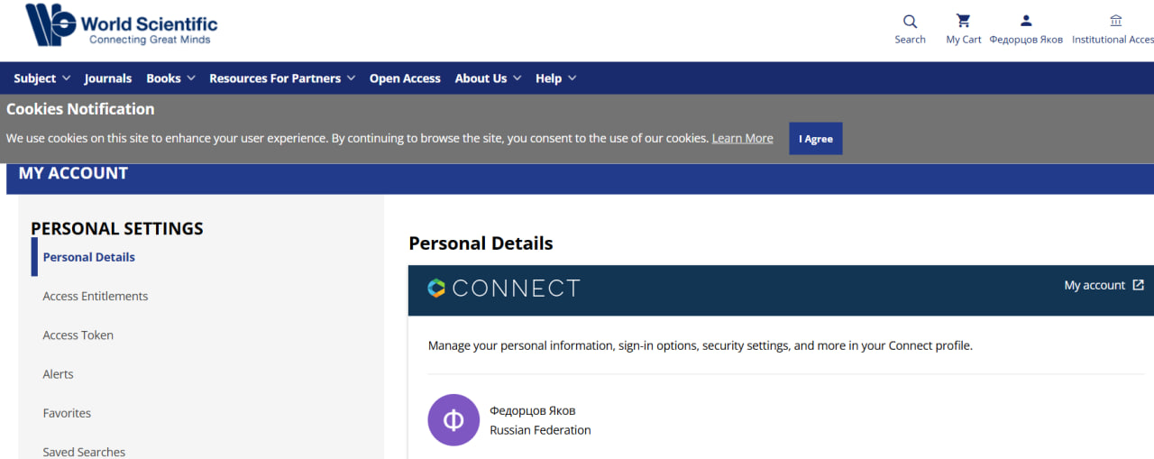Viewport: 1154px width, 459px height.
Task: Click the external link icon beside My account
Action: point(1138,285)
